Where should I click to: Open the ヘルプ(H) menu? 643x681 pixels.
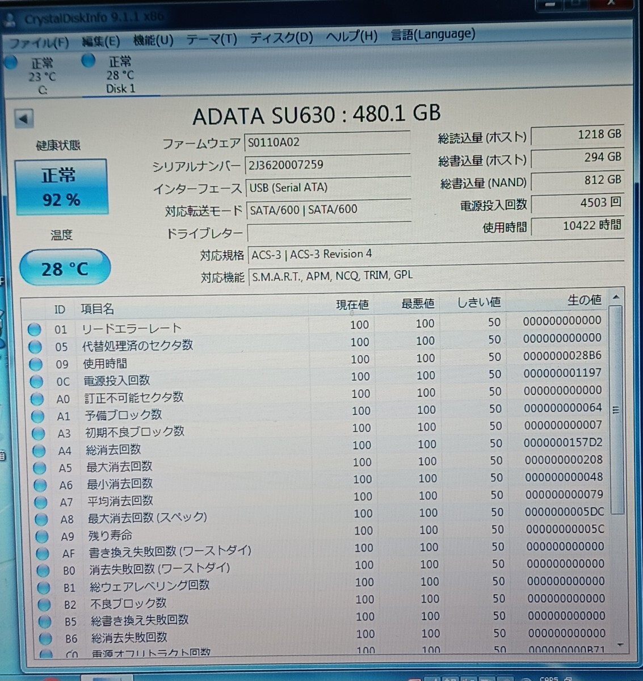(352, 36)
